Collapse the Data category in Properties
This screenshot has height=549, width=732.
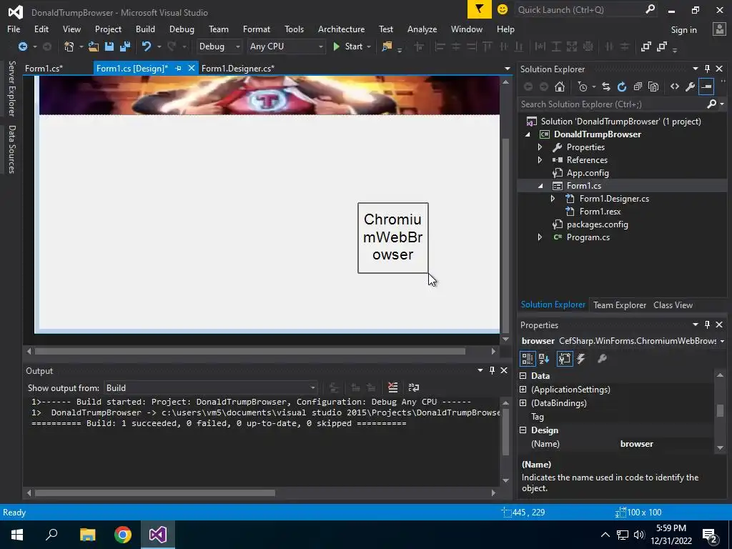(x=523, y=376)
